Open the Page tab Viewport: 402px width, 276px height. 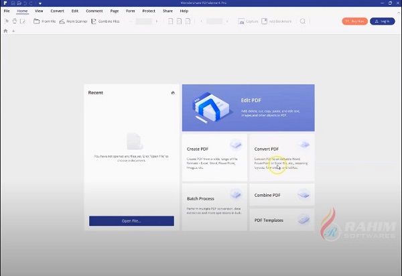point(115,11)
